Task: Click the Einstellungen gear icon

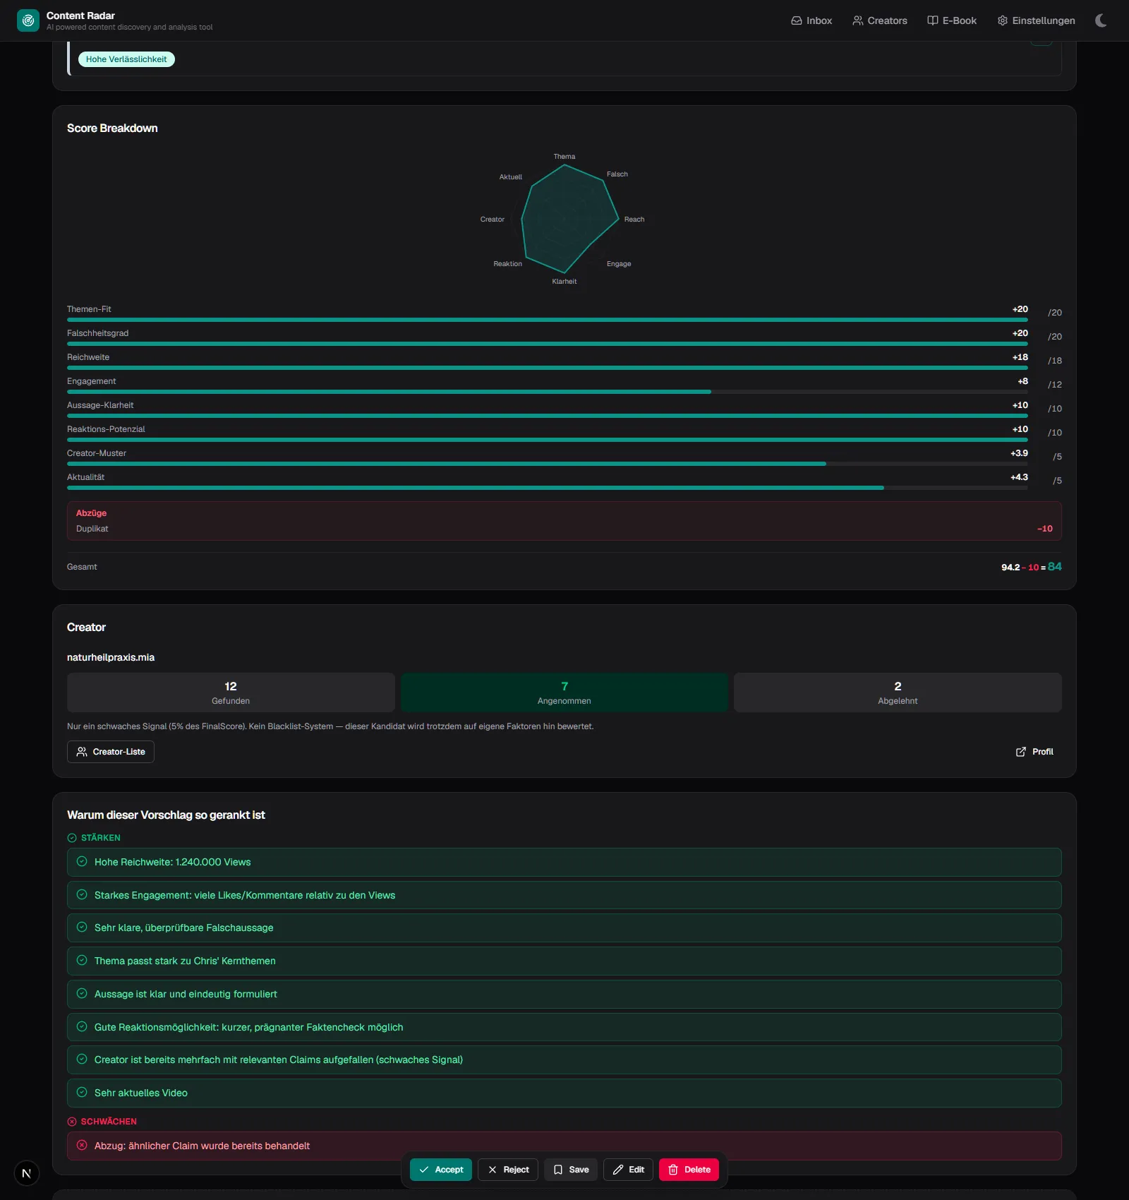Action: 1003,20
